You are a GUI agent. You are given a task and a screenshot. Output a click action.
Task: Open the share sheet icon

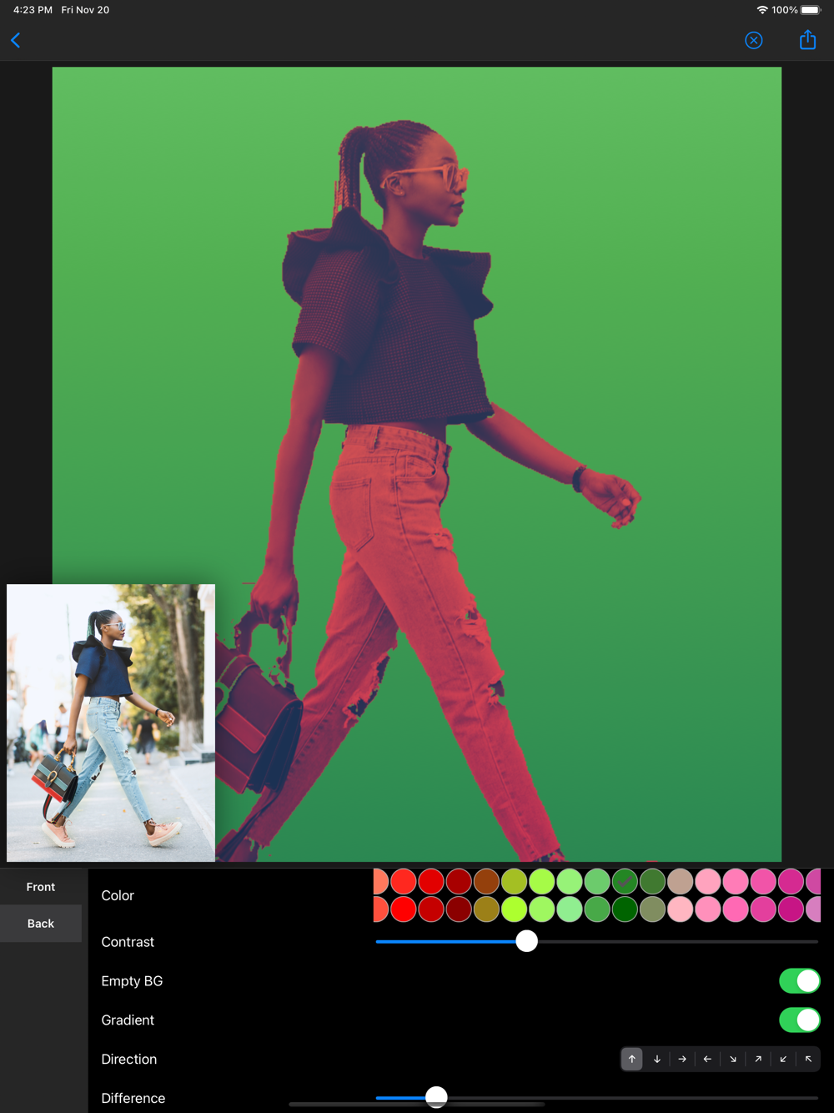pyautogui.click(x=807, y=40)
